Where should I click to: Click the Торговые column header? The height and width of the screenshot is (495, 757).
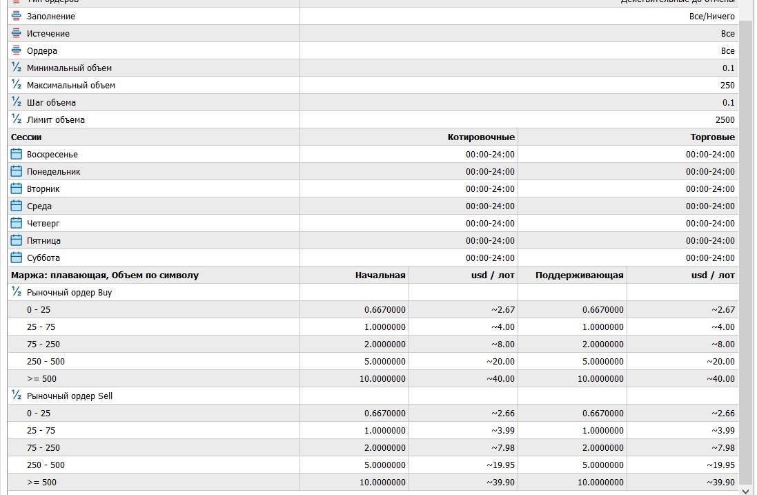point(712,137)
